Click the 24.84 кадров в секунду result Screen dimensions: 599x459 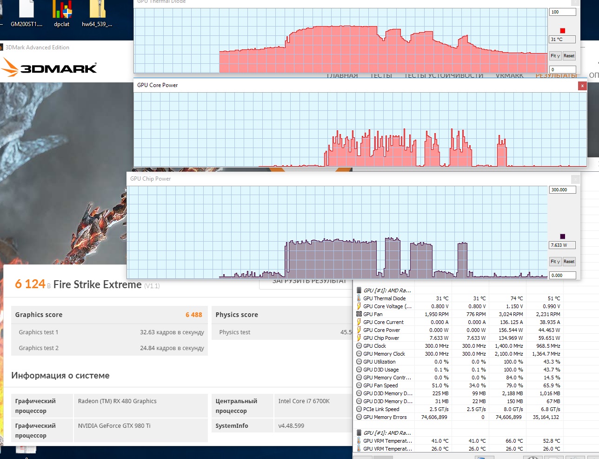click(172, 348)
